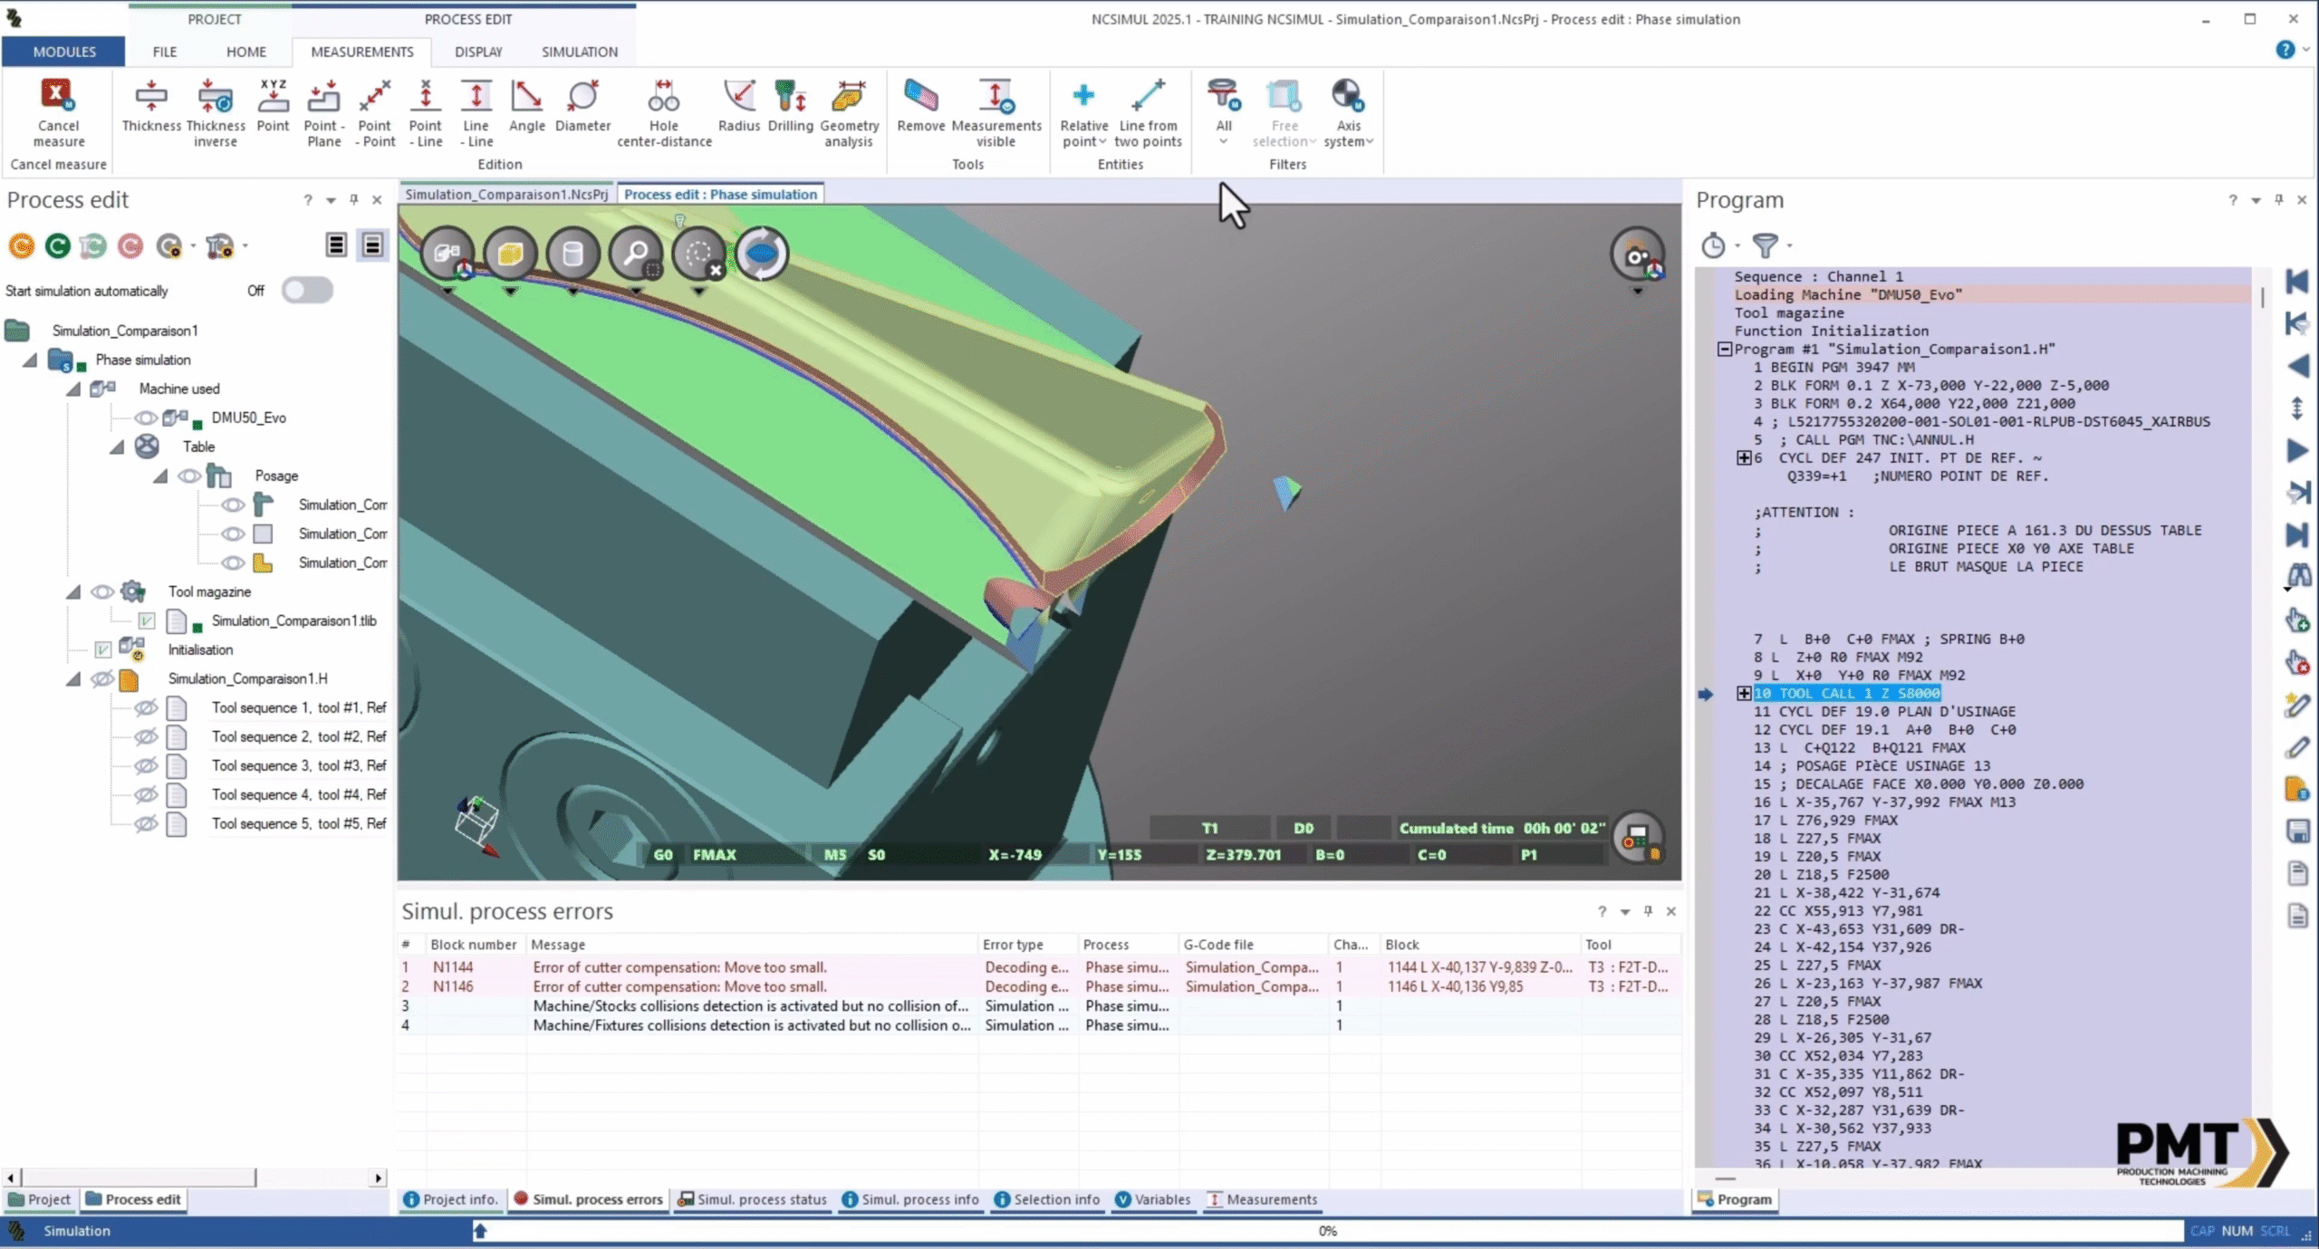2319x1249 pixels.
Task: Select error row N1144 in errors table
Action: (x=1039, y=967)
